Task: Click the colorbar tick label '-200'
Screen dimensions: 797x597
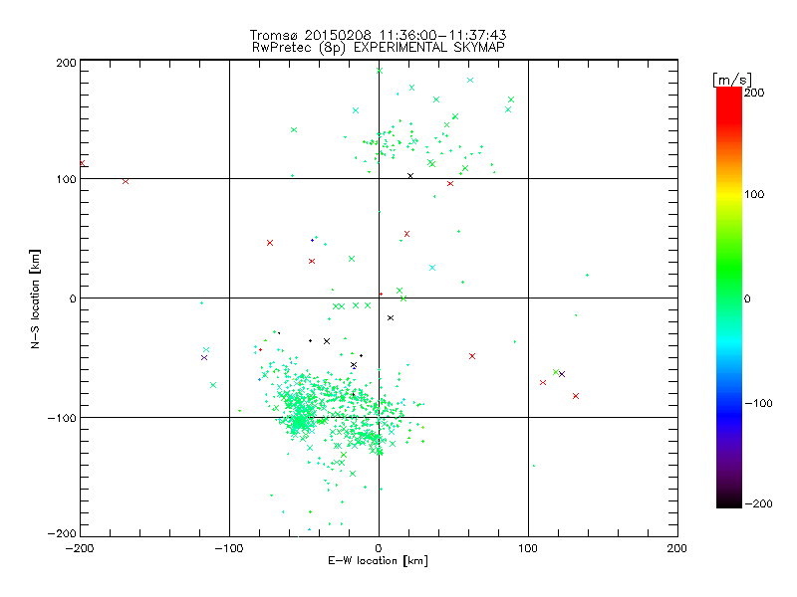Action: point(758,503)
